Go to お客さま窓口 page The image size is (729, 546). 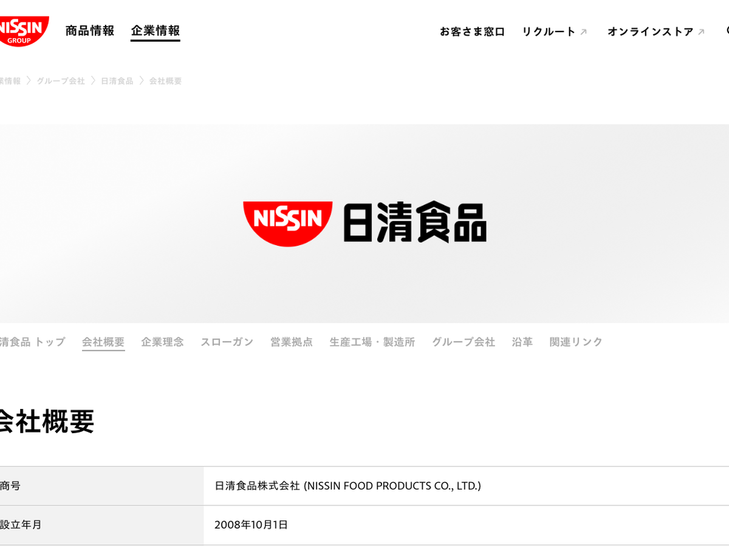tap(472, 32)
